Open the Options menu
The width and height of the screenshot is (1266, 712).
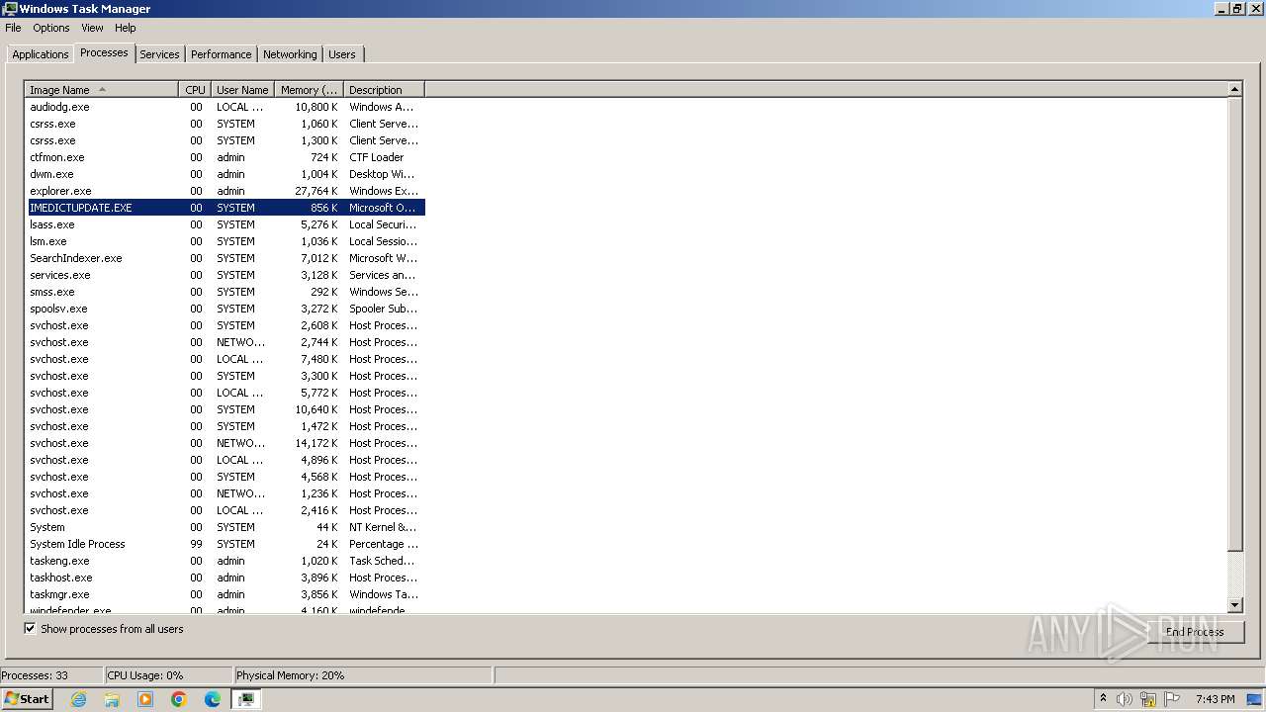click(51, 28)
